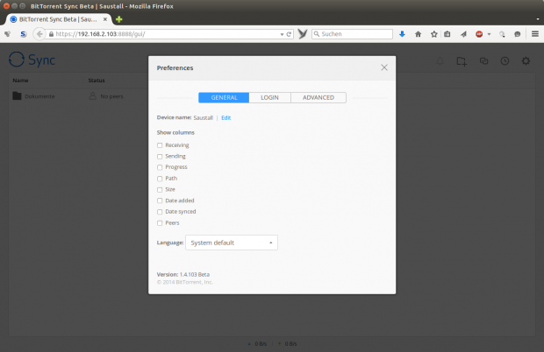
Task: Open the Firefox hamburger menu
Action: 535,34
